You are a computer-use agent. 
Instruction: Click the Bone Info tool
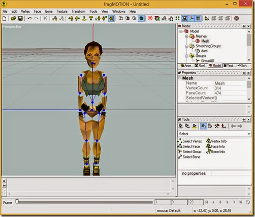215,151
